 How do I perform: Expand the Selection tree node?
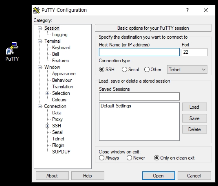(x=47, y=93)
